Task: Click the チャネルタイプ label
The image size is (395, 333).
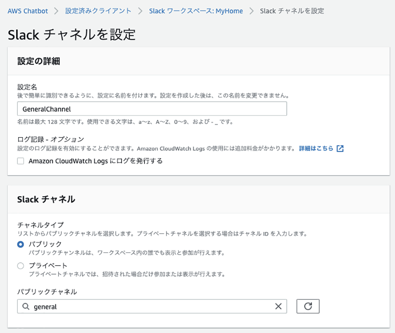Action: click(41, 225)
